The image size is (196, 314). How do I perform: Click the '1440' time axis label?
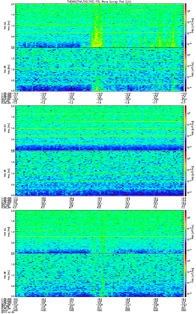(71, 311)
